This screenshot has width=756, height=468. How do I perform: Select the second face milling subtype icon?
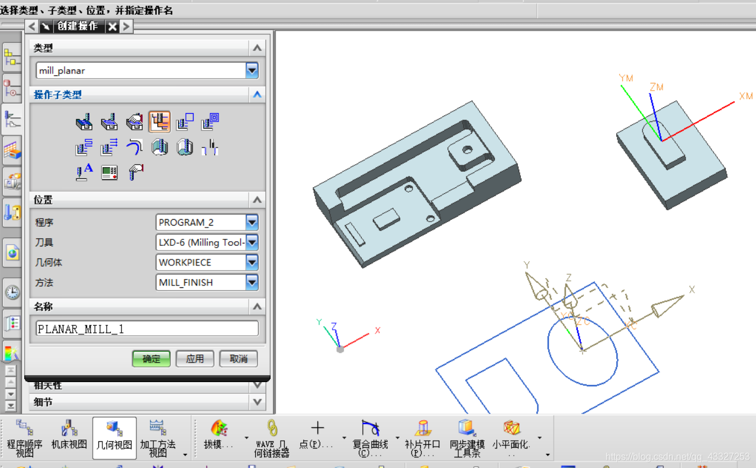[x=109, y=122]
